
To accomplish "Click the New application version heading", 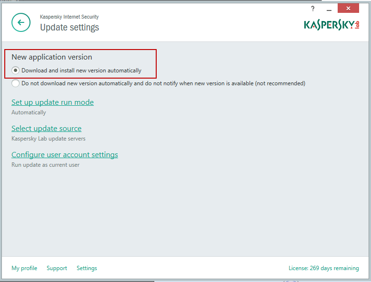I will (52, 57).
